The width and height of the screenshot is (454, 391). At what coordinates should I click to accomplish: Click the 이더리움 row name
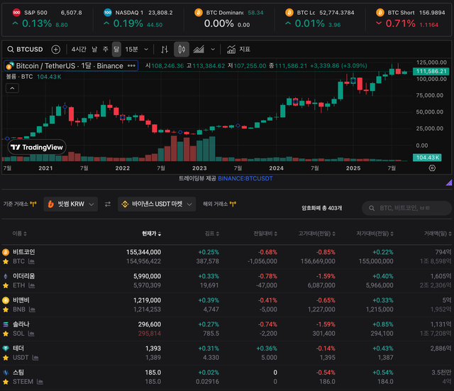pos(23,276)
